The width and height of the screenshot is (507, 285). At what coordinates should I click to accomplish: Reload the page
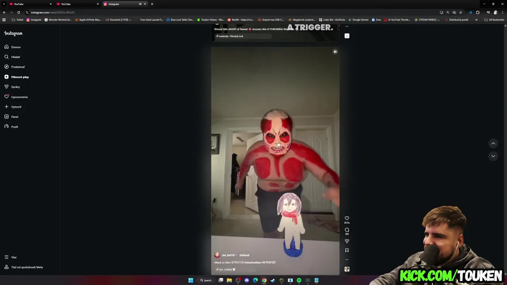tap(18, 12)
